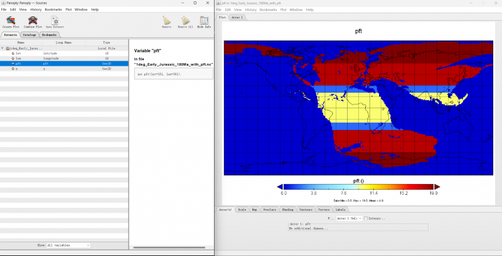
Task: Open the Scale tab in plot controls
Action: coord(242,209)
